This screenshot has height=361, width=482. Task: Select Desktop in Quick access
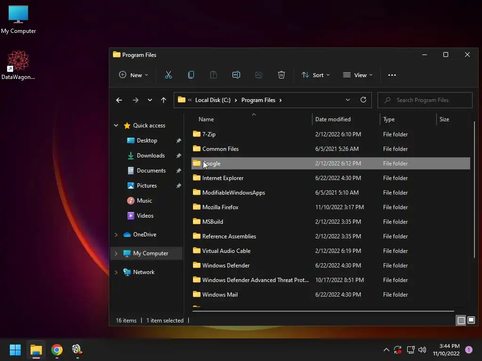(147, 141)
